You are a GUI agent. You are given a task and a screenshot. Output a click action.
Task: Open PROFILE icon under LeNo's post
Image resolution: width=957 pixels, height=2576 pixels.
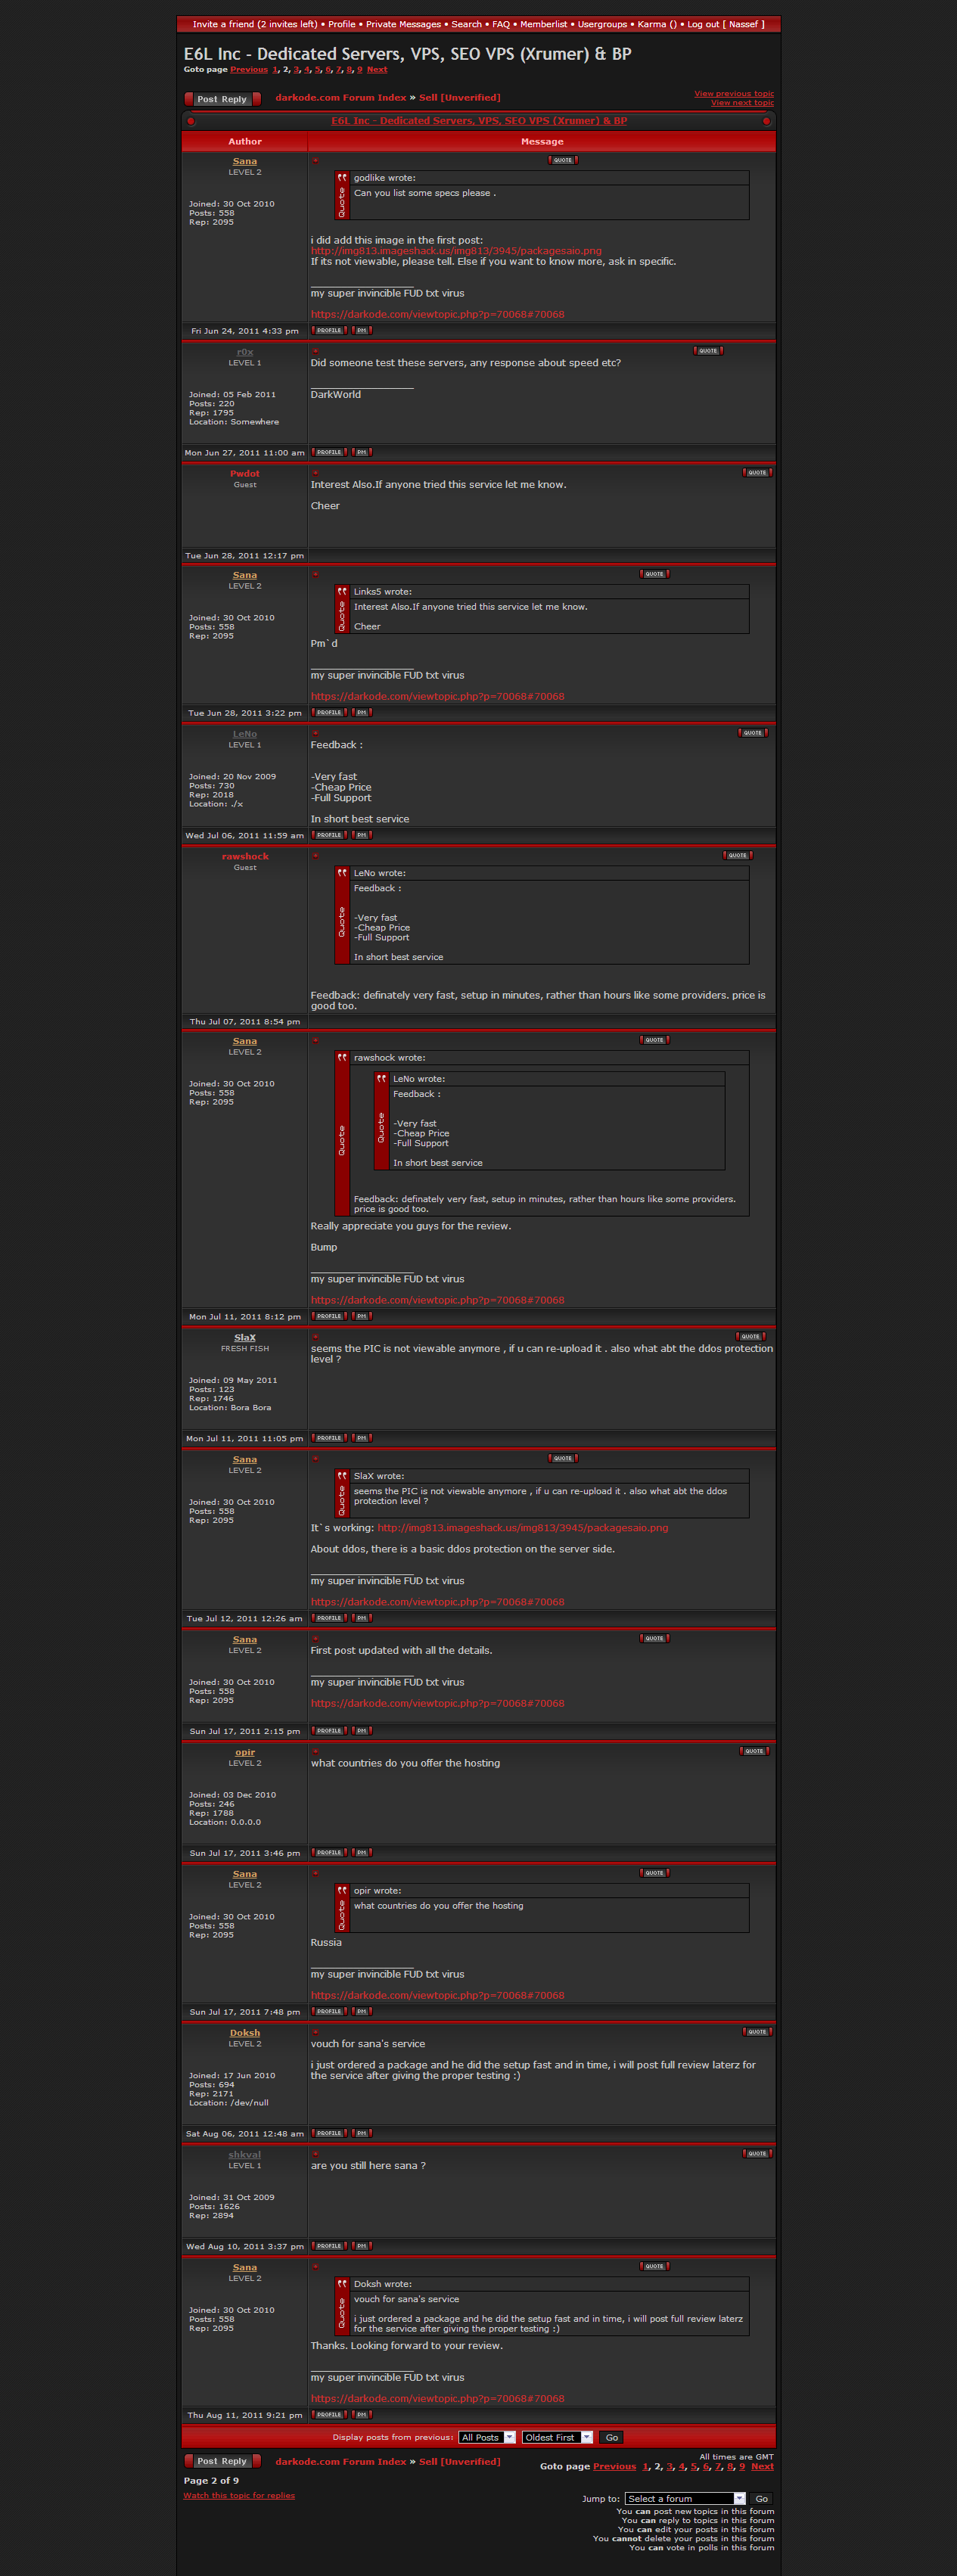point(328,835)
